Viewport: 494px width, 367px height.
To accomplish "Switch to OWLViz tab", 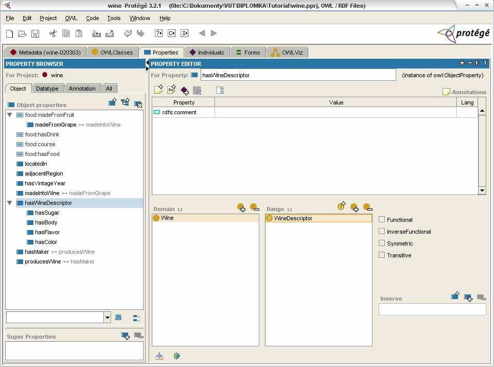I will coord(287,53).
